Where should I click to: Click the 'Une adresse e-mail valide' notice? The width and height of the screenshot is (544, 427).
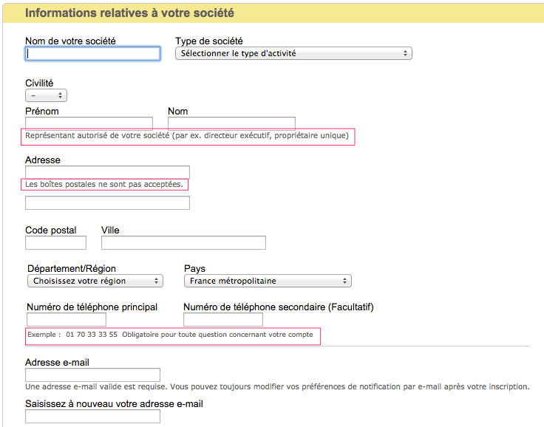(x=277, y=386)
